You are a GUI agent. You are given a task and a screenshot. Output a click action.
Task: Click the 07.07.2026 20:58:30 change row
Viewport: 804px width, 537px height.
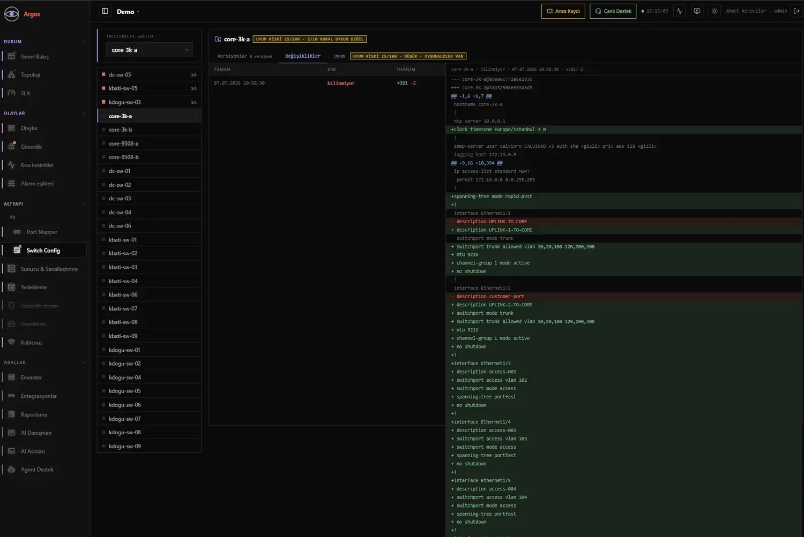tap(327, 83)
